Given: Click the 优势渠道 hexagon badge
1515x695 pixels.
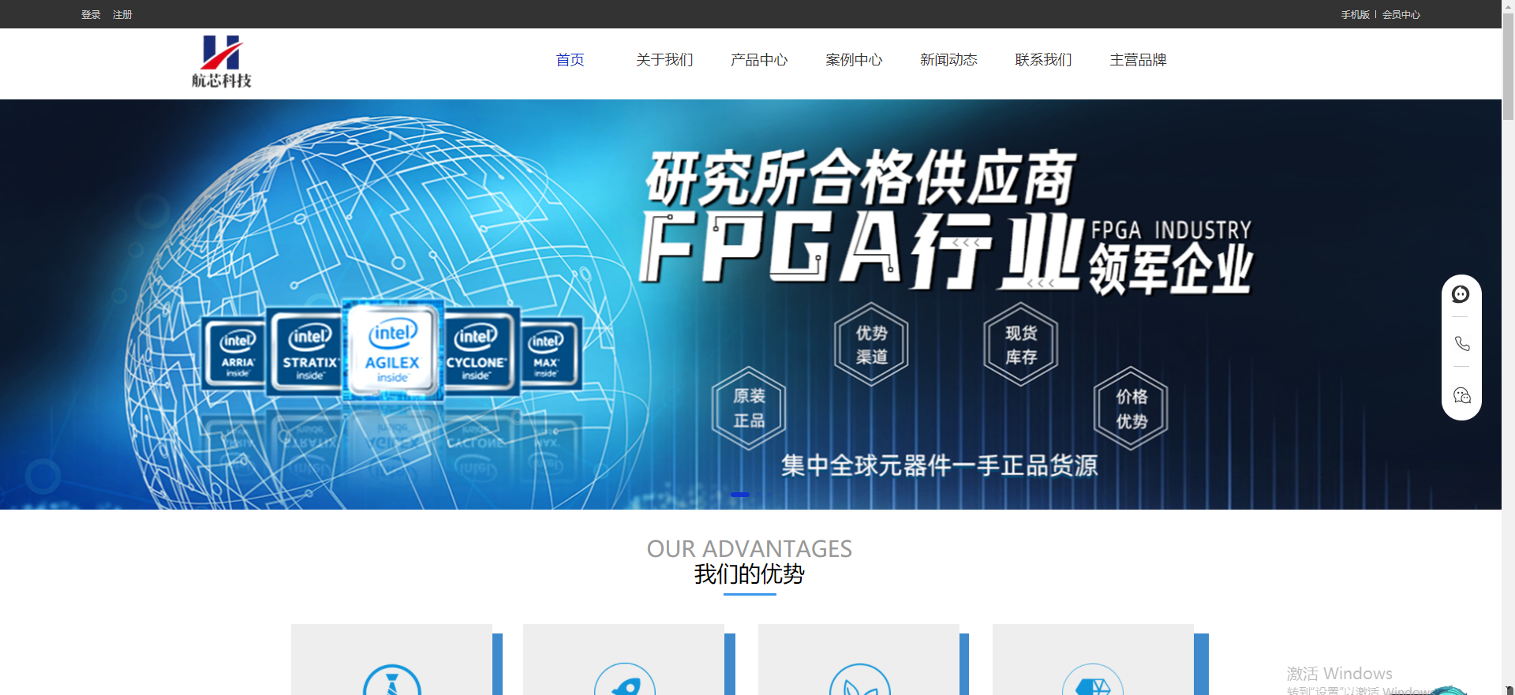Looking at the screenshot, I should click(872, 344).
